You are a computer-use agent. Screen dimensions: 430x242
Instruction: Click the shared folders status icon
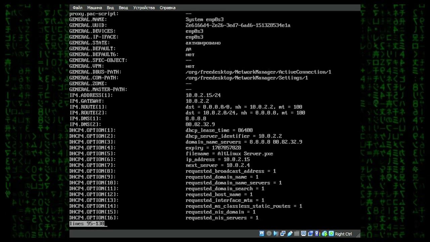297,234
